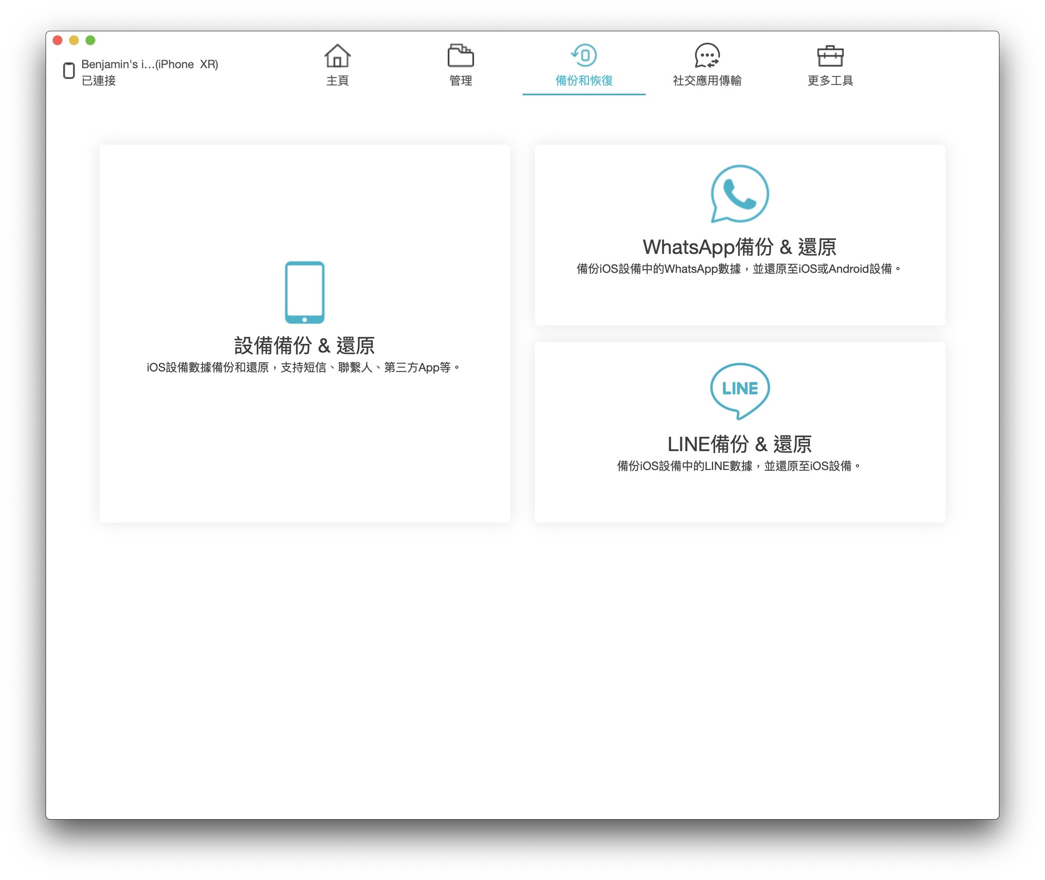1045x880 pixels.
Task: Maximize the window with green button
Action: pyautogui.click(x=90, y=40)
